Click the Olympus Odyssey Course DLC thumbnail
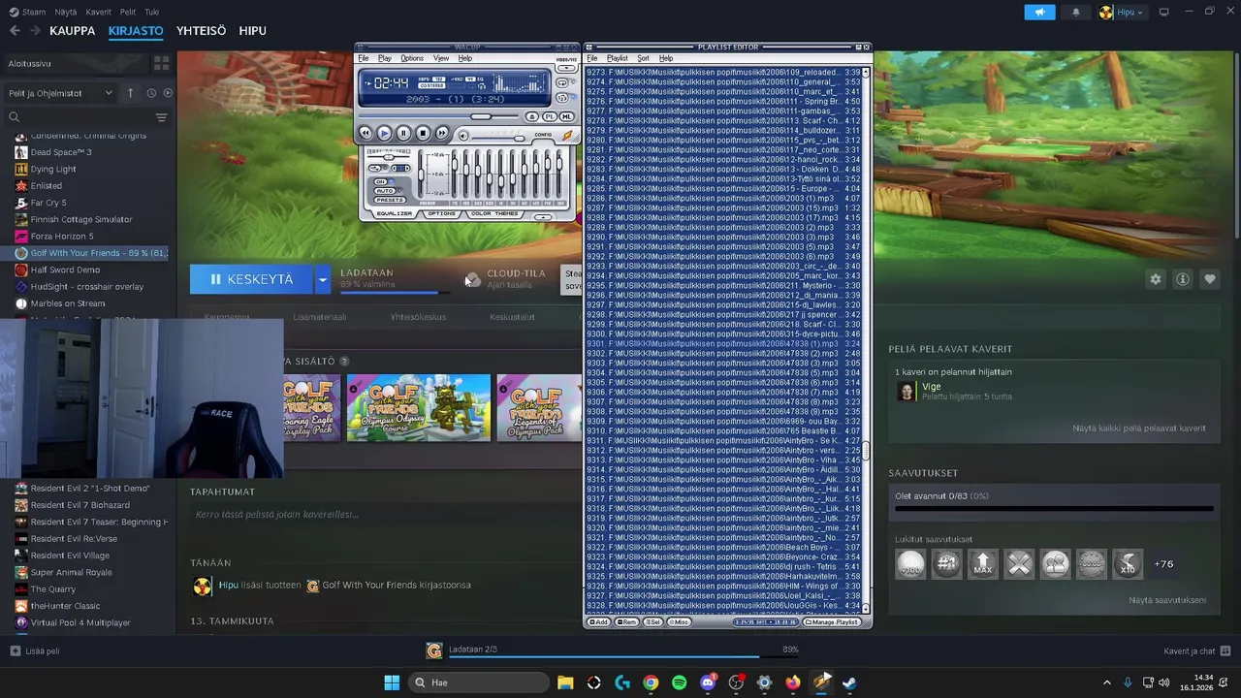The image size is (1241, 698). tap(419, 407)
